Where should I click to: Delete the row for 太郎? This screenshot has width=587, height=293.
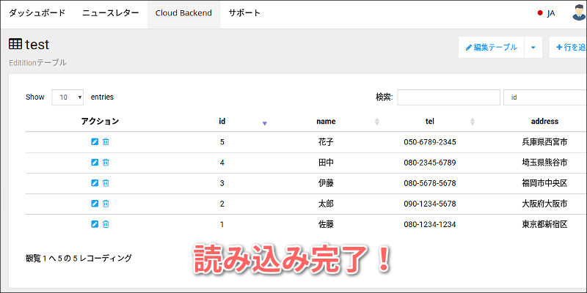coord(106,204)
